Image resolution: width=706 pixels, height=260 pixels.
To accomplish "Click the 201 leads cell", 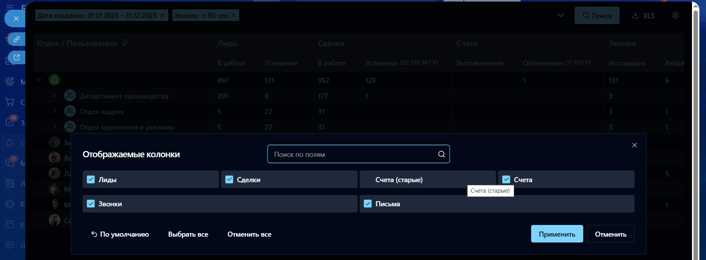I will 222,96.
